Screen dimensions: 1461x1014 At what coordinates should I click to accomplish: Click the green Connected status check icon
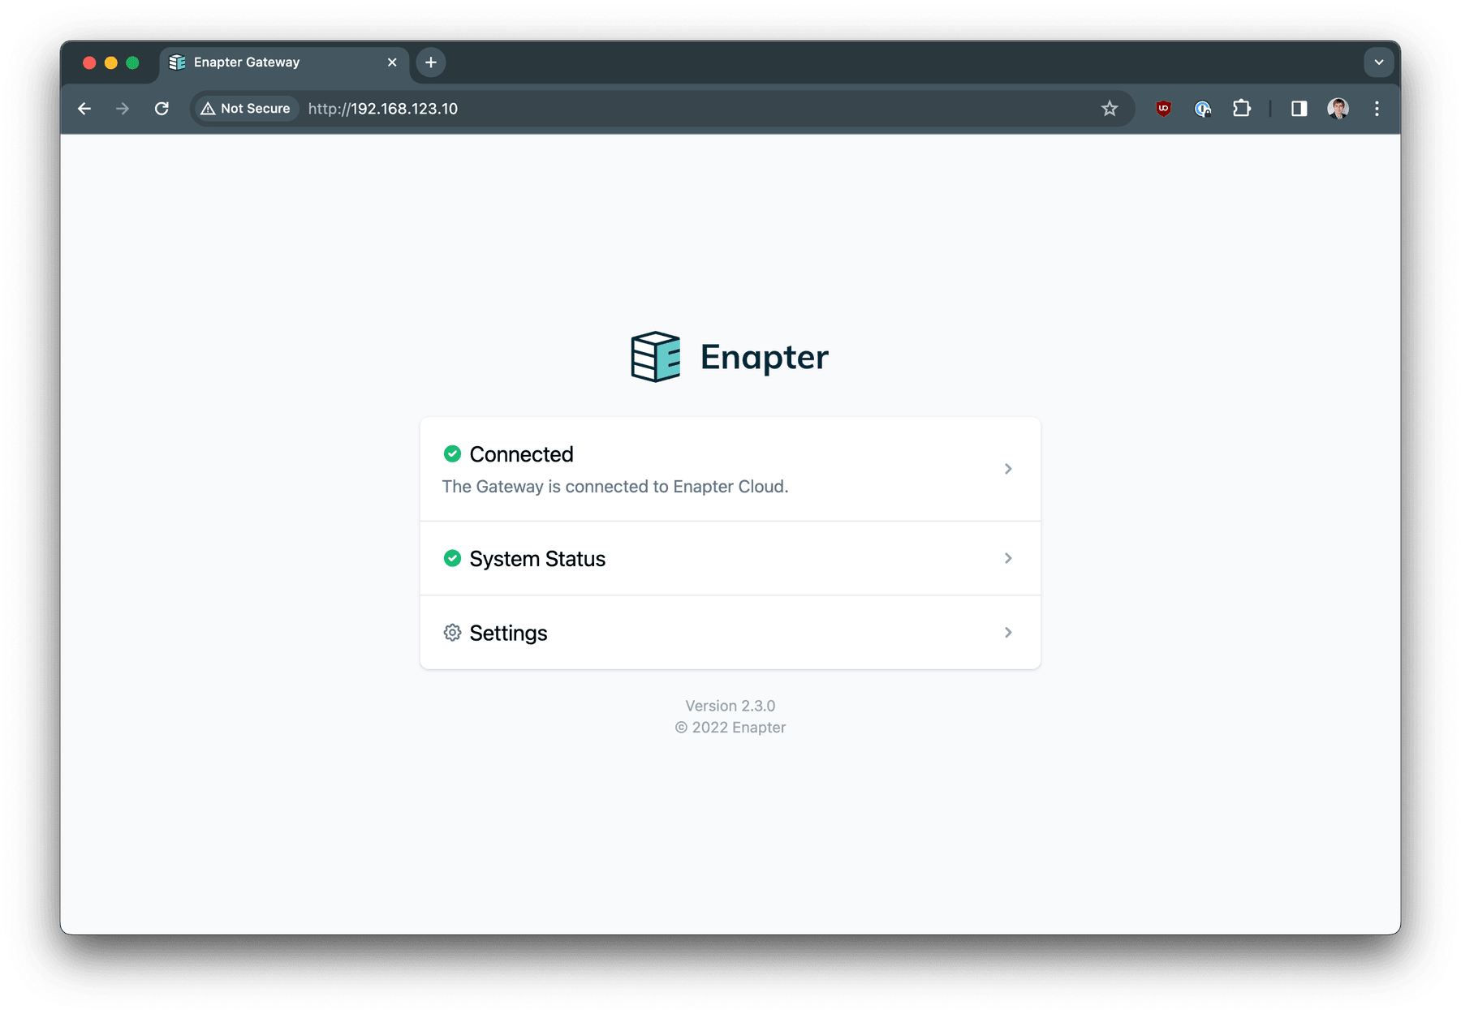coord(452,454)
